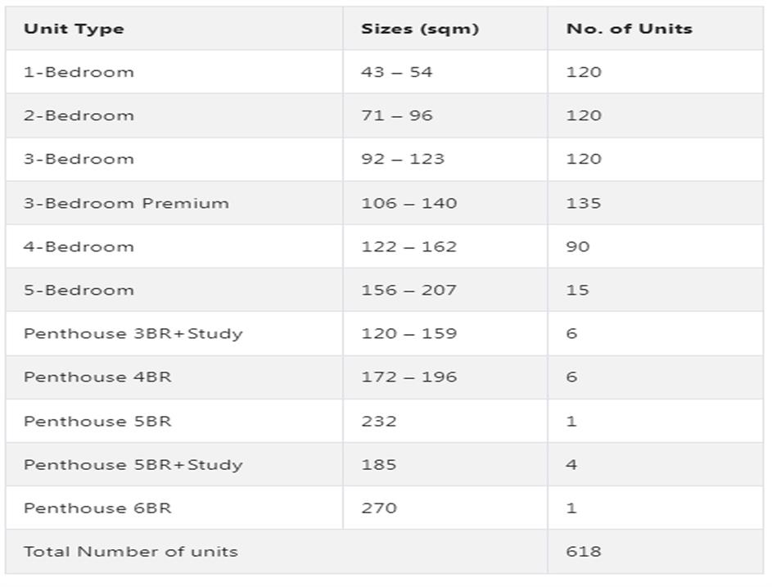Select the "618" total units value

click(x=583, y=551)
